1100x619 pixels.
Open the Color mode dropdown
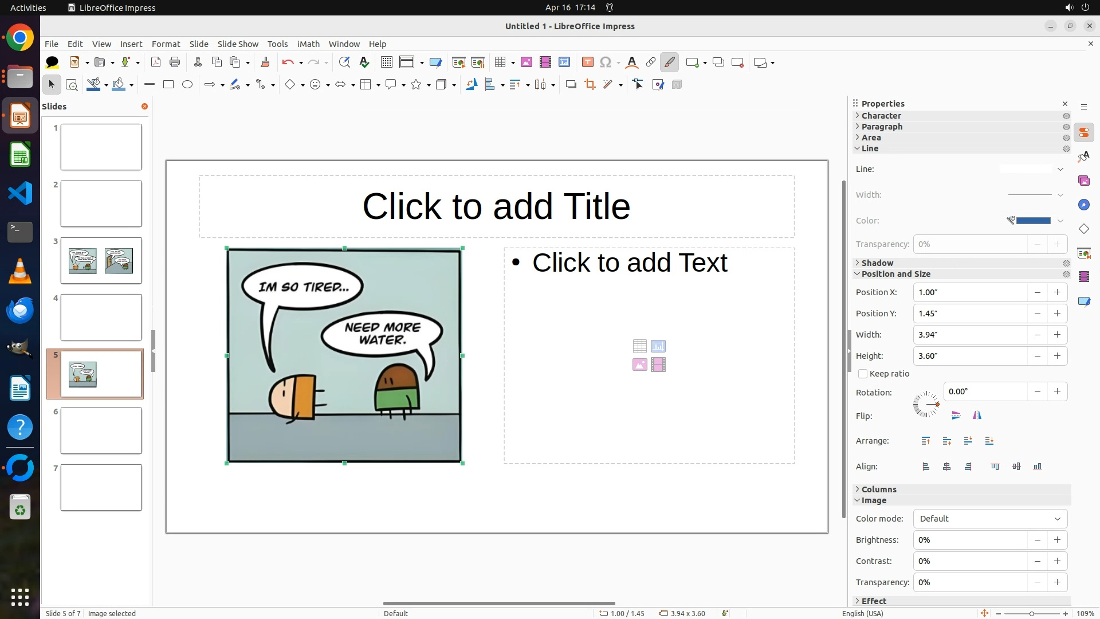coord(990,519)
